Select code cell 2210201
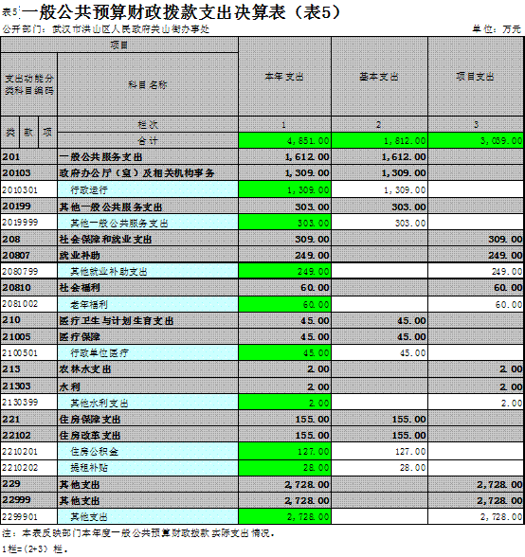525x557 pixels. (x=28, y=452)
